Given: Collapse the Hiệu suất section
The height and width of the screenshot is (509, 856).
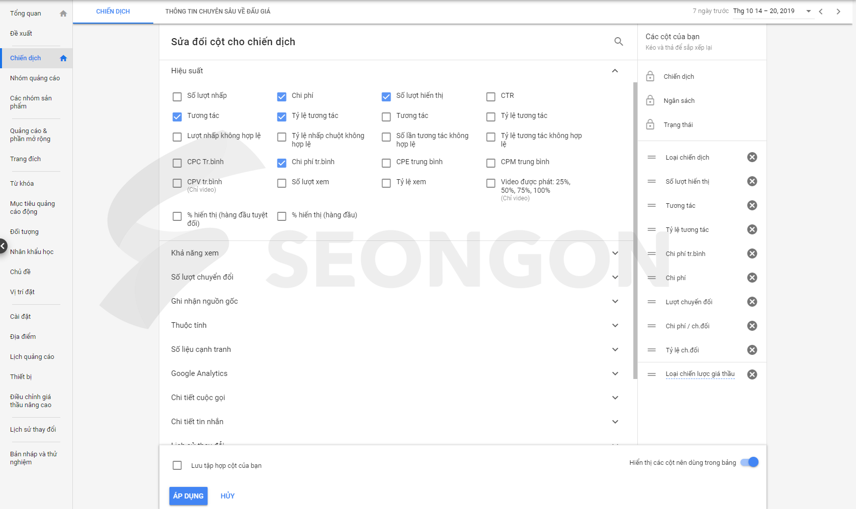Looking at the screenshot, I should pyautogui.click(x=615, y=71).
